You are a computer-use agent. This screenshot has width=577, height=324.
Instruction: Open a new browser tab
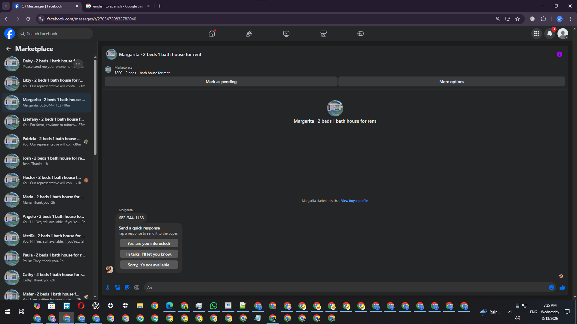pyautogui.click(x=159, y=6)
